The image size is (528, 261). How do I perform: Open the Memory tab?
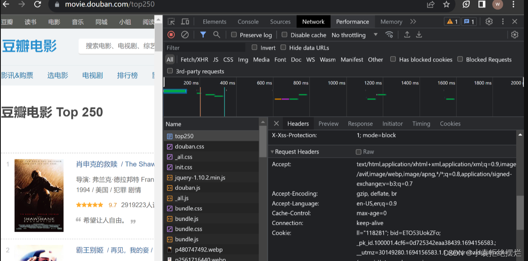(391, 22)
